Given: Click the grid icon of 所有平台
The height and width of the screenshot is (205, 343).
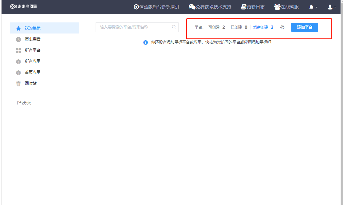Looking at the screenshot, I should [18, 50].
